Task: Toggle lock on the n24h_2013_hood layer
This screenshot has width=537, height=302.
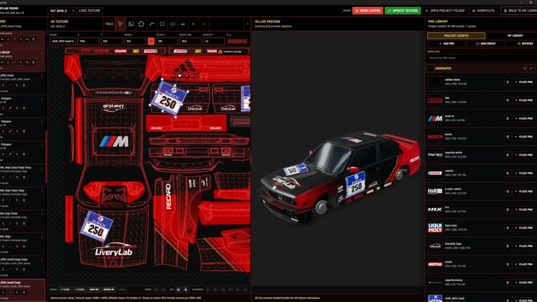Action: point(3,85)
